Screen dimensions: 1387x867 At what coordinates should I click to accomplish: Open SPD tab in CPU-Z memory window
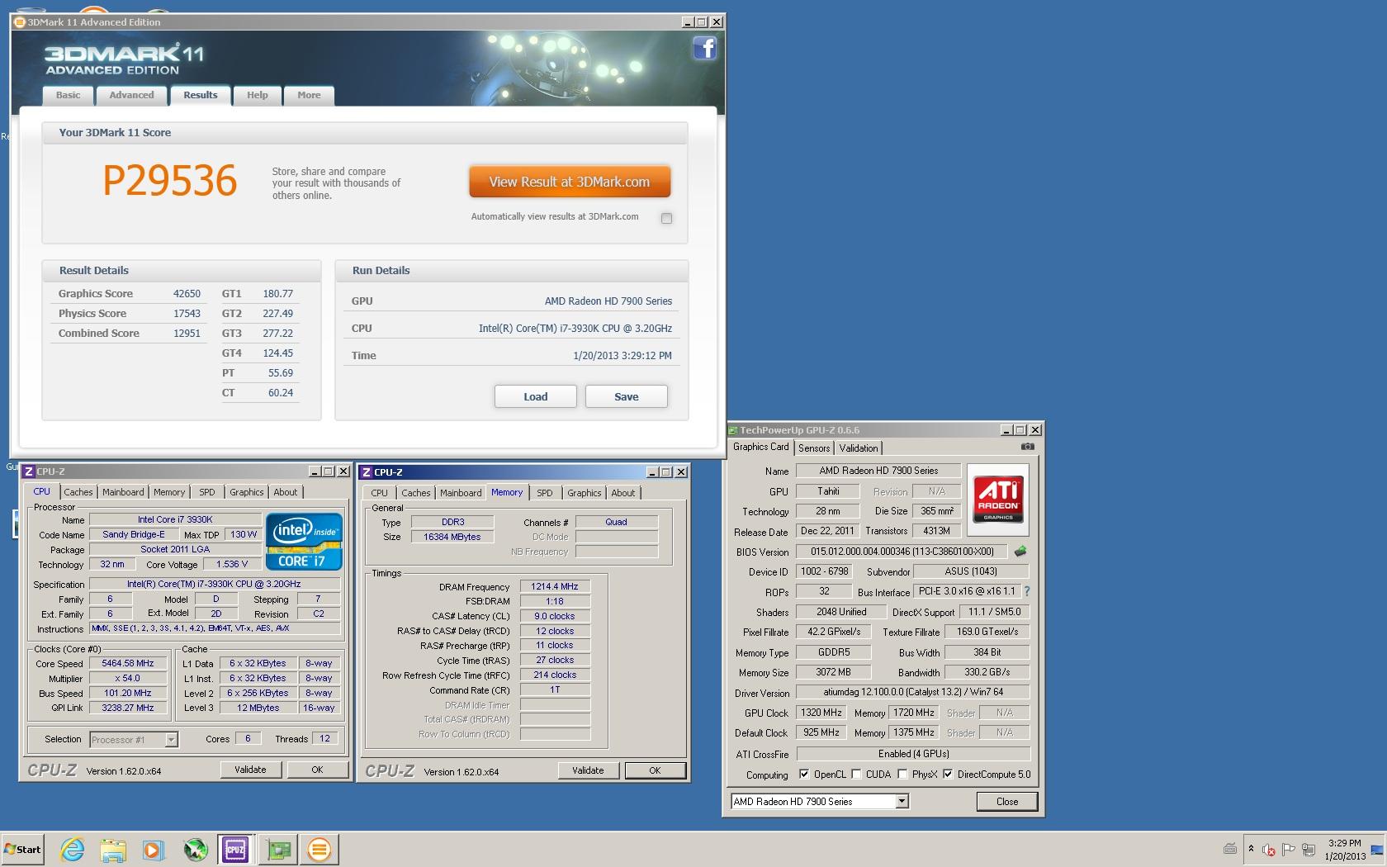545,493
